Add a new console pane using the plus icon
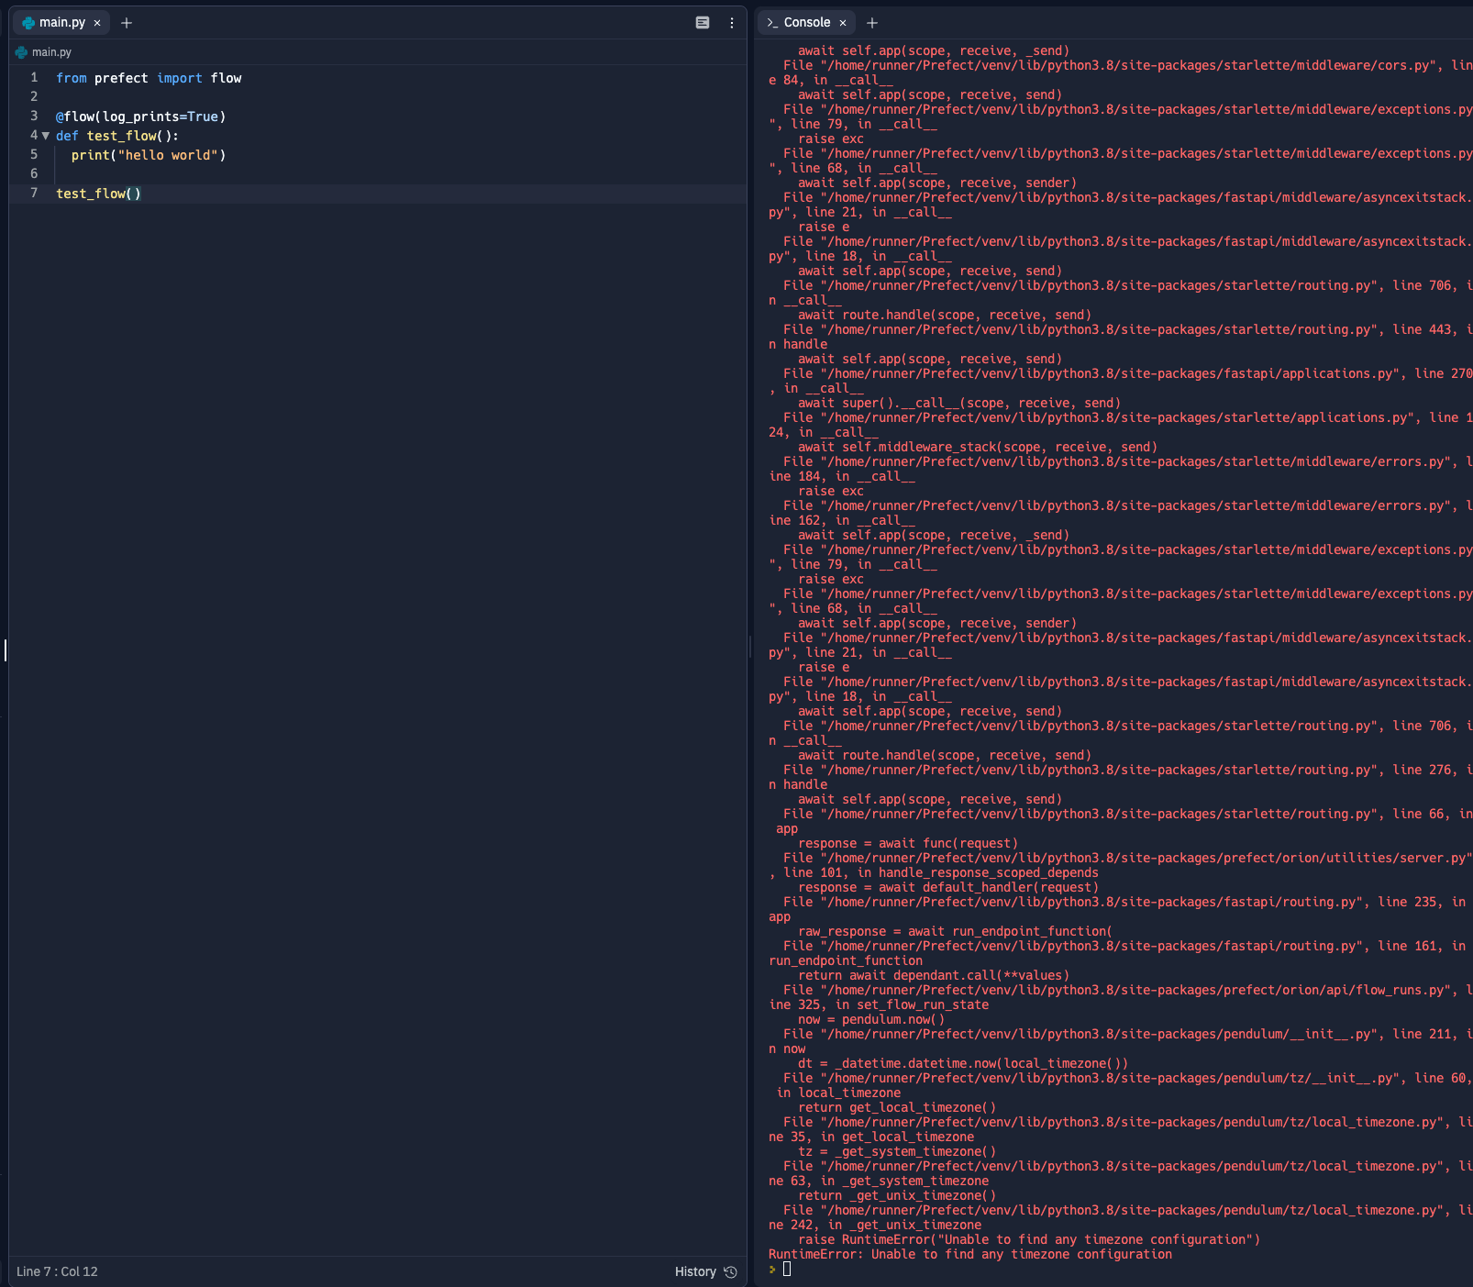Image resolution: width=1473 pixels, height=1287 pixels. 871,22
